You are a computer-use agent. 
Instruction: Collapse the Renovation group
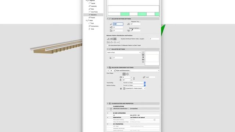(x=108, y=118)
